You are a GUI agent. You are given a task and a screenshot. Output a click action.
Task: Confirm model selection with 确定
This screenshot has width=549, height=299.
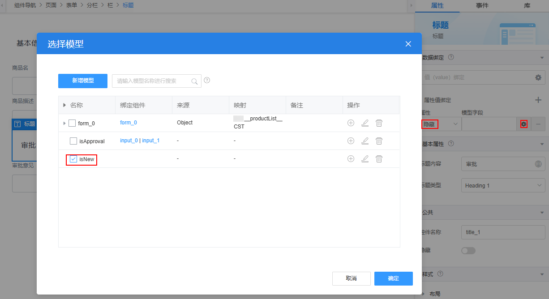click(x=394, y=278)
